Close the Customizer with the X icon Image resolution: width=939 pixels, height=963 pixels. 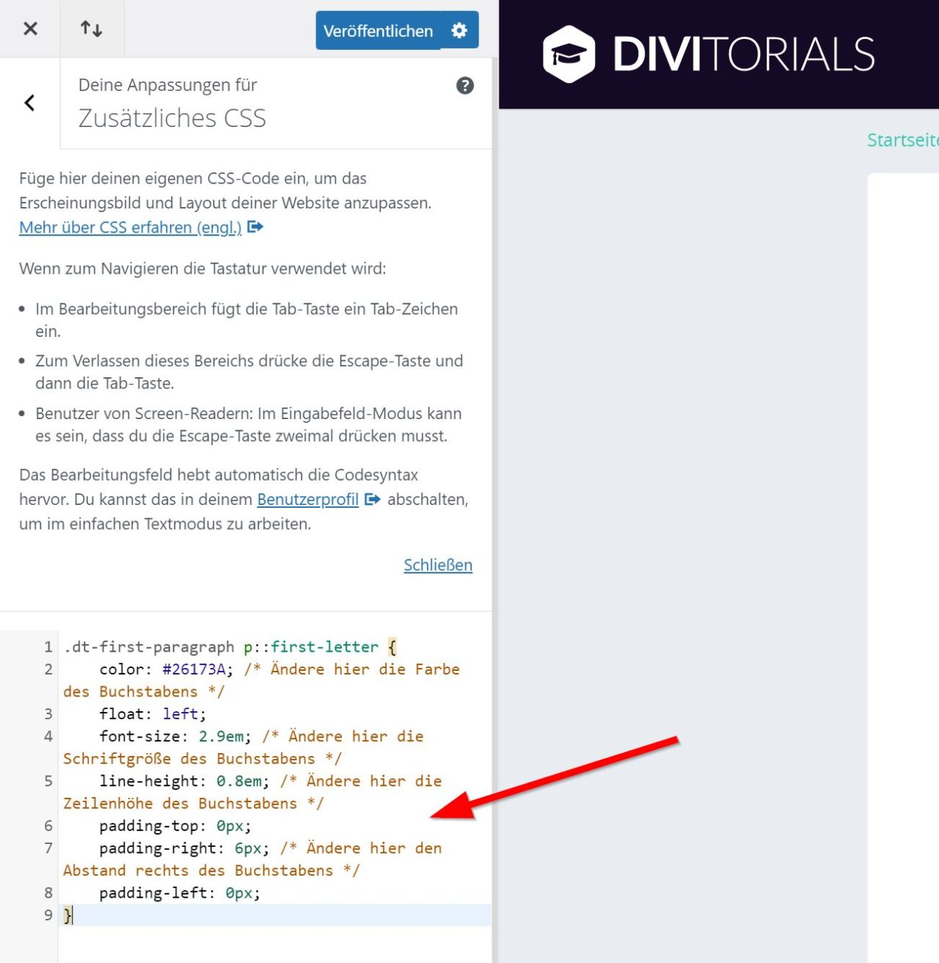(x=30, y=29)
